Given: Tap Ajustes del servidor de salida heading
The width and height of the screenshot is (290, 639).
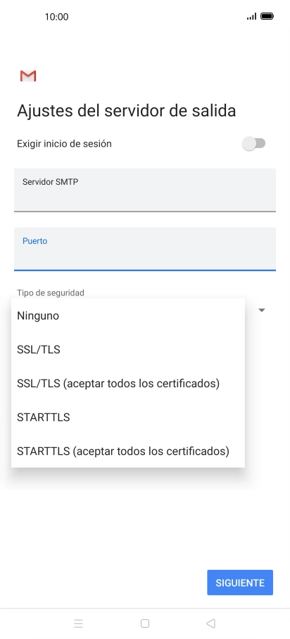Looking at the screenshot, I should pos(127,111).
